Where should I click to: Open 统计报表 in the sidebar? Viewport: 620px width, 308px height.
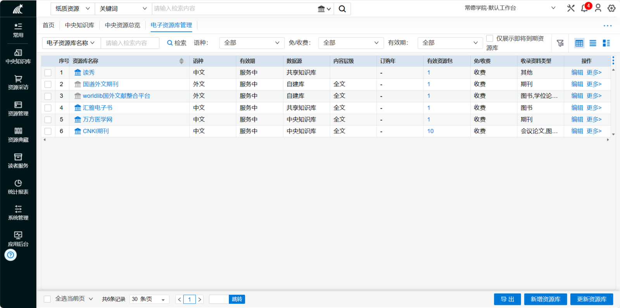coord(18,187)
